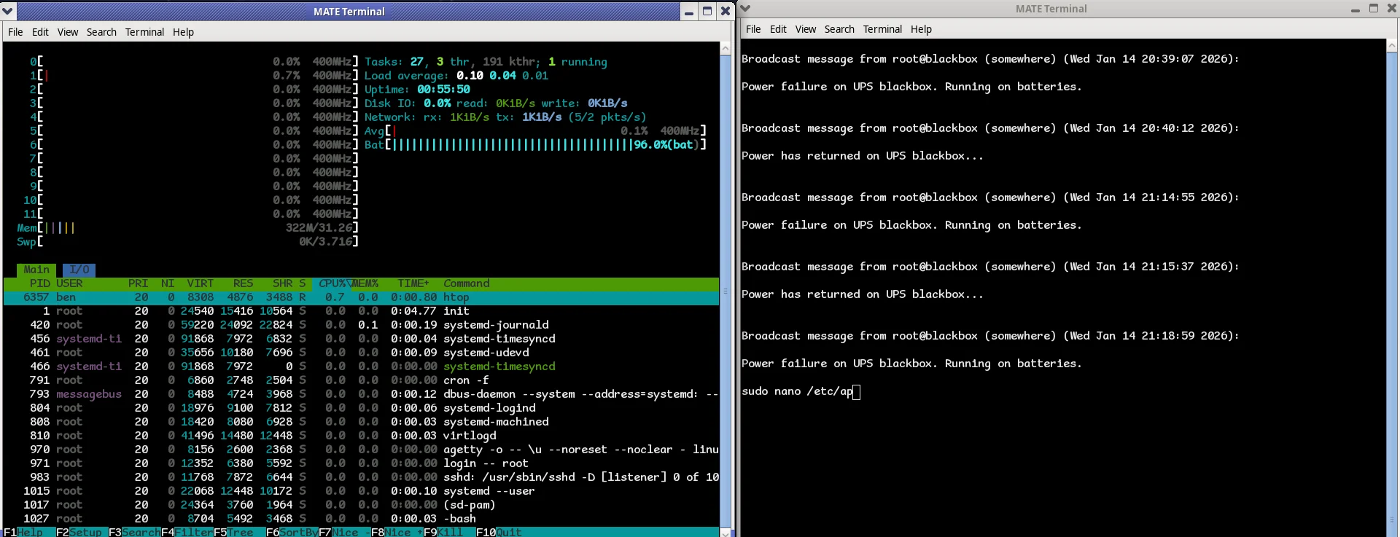1400x537 pixels.
Task: Close the left MATE Terminal window
Action: tap(725, 11)
